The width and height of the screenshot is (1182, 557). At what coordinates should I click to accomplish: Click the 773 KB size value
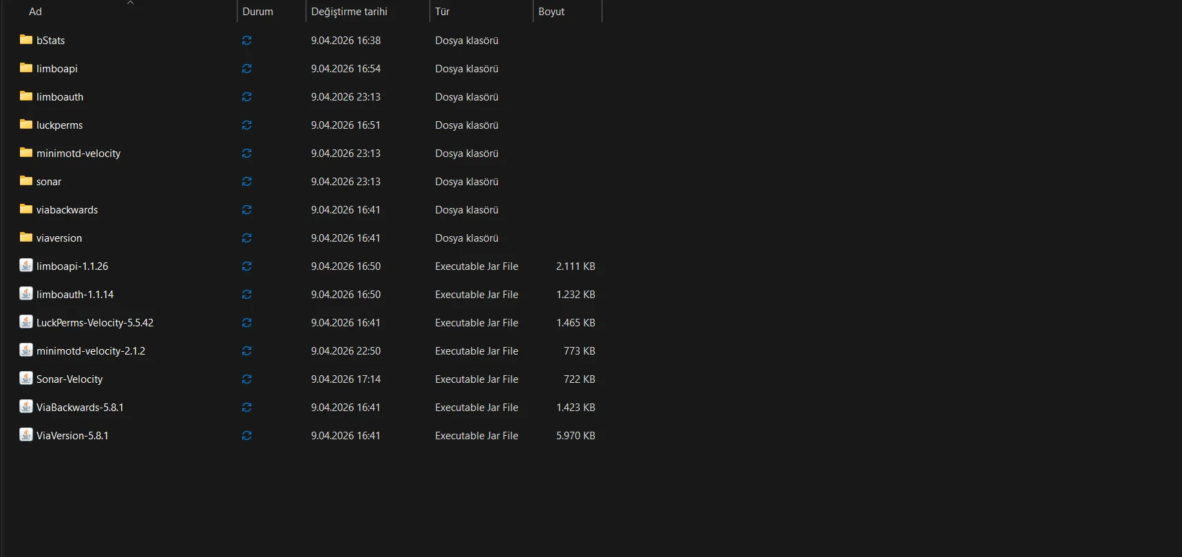580,351
